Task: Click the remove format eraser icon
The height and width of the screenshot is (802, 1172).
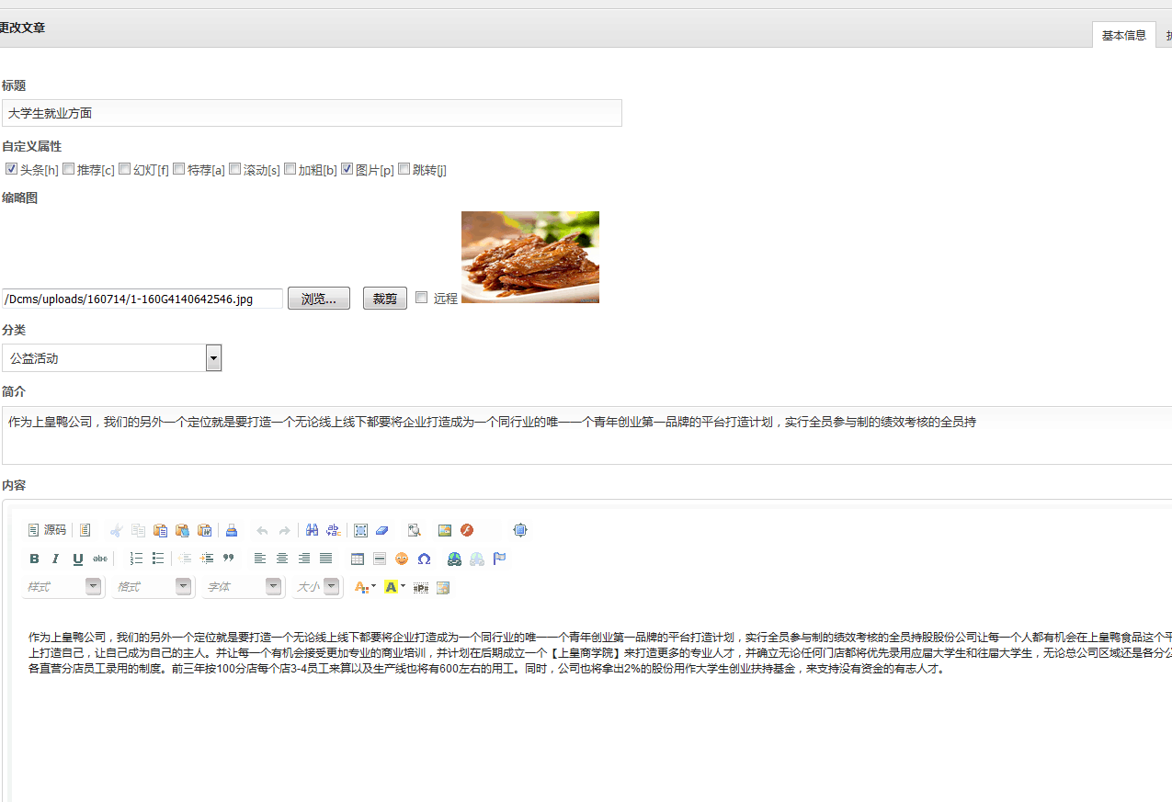Action: (382, 530)
